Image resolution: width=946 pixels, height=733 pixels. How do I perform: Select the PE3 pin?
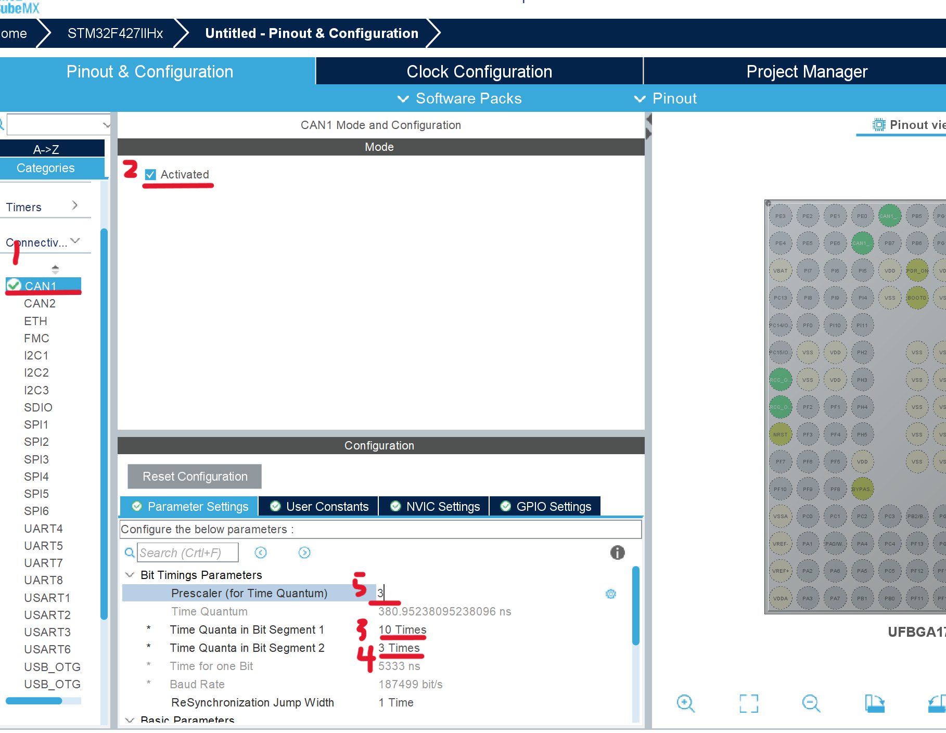(x=781, y=216)
